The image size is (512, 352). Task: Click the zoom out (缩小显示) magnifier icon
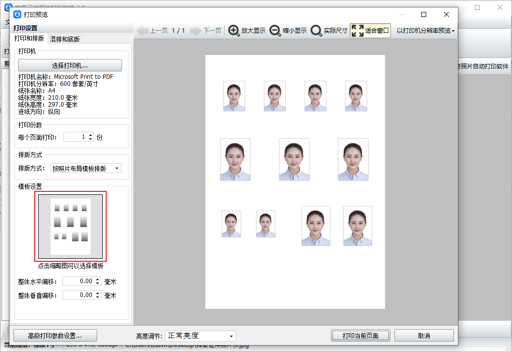click(x=275, y=31)
